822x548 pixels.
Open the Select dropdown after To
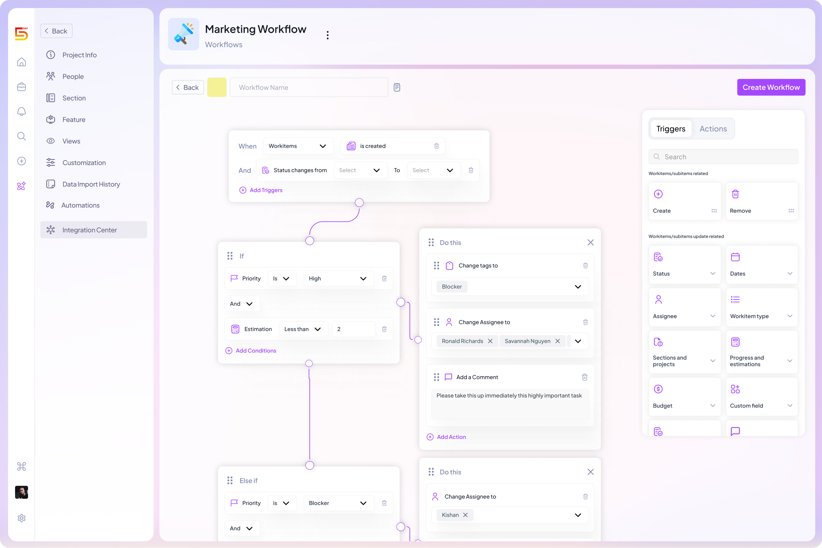(434, 170)
